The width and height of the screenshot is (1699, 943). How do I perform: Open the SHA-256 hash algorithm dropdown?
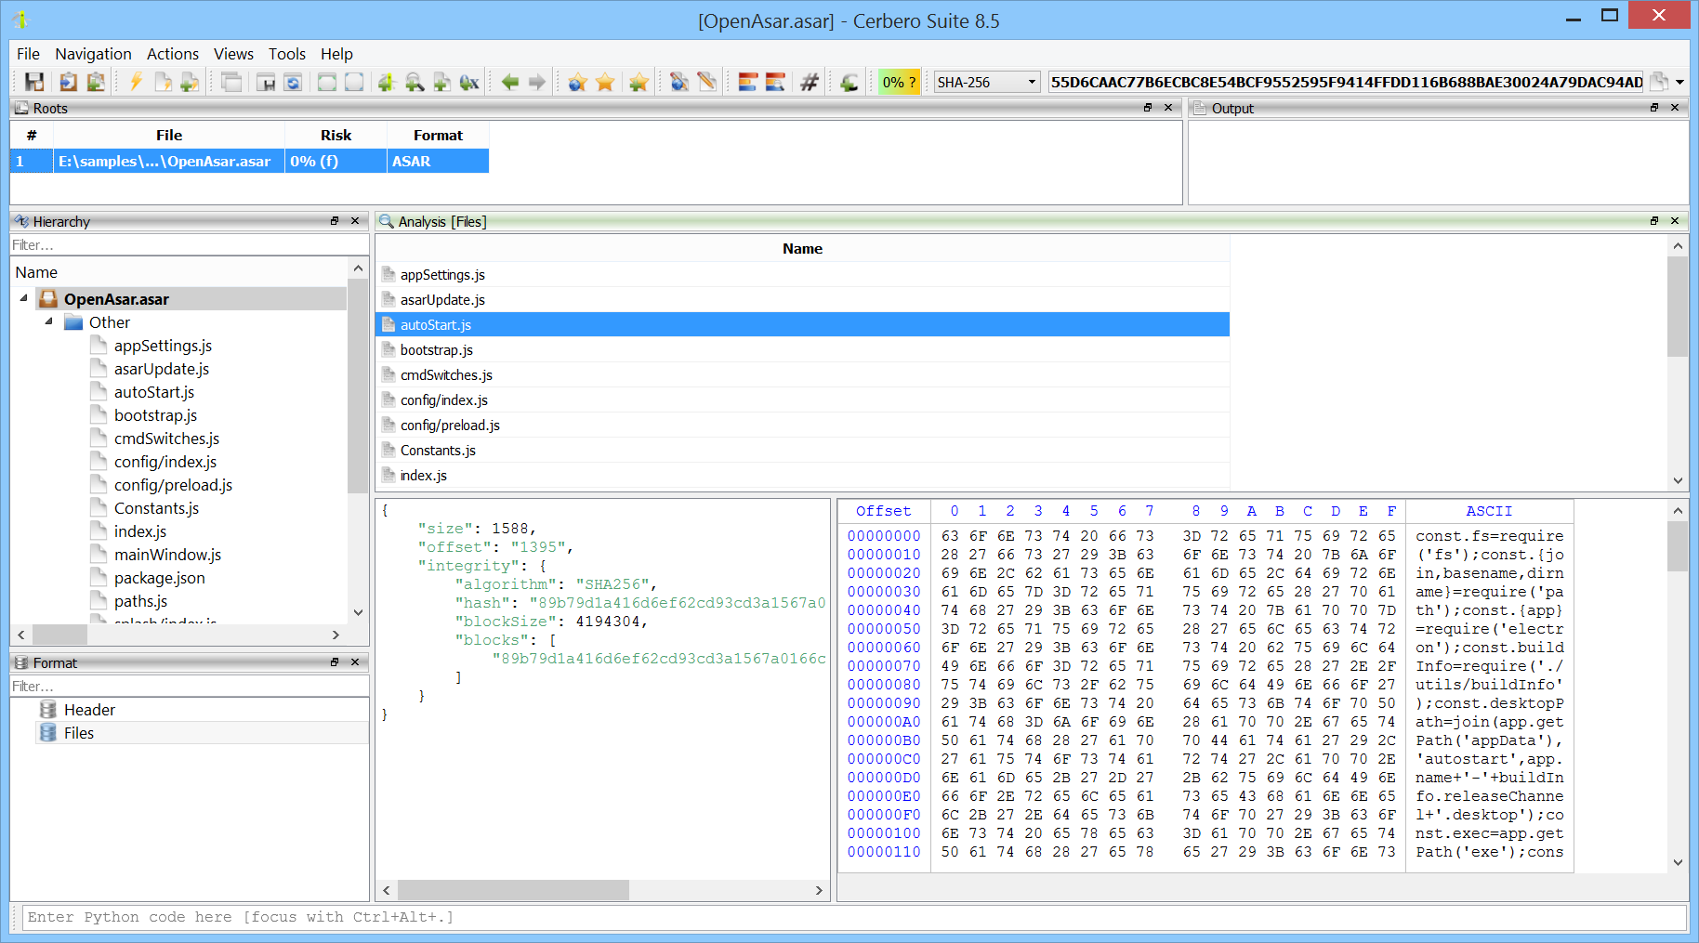coord(986,82)
